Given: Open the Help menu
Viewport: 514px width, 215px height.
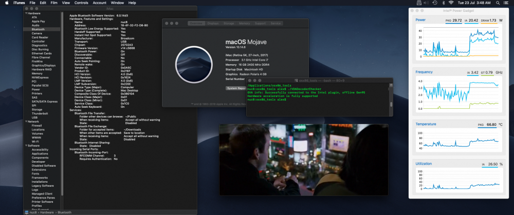Looking at the screenshot, I should click(x=132, y=3).
